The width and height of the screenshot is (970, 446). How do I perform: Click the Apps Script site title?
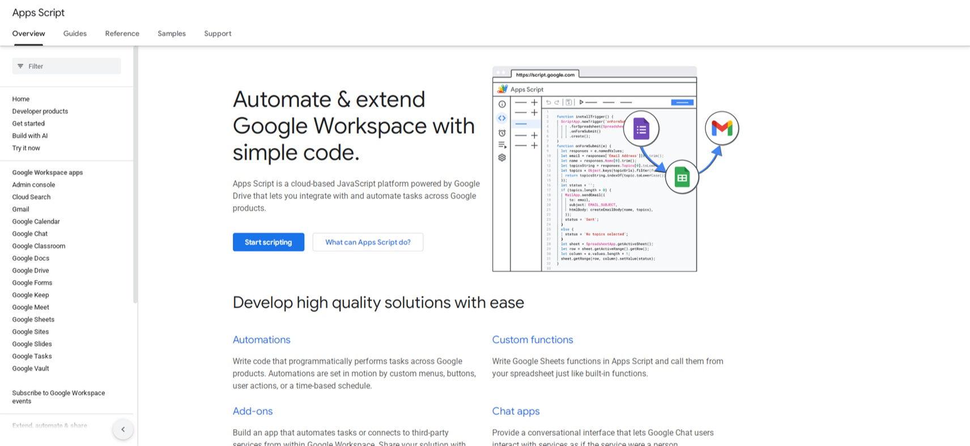(x=39, y=12)
